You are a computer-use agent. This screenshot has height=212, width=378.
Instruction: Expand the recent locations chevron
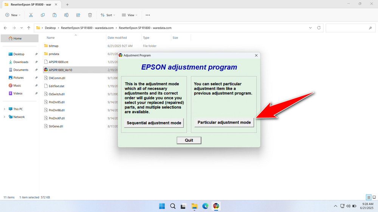(22, 28)
